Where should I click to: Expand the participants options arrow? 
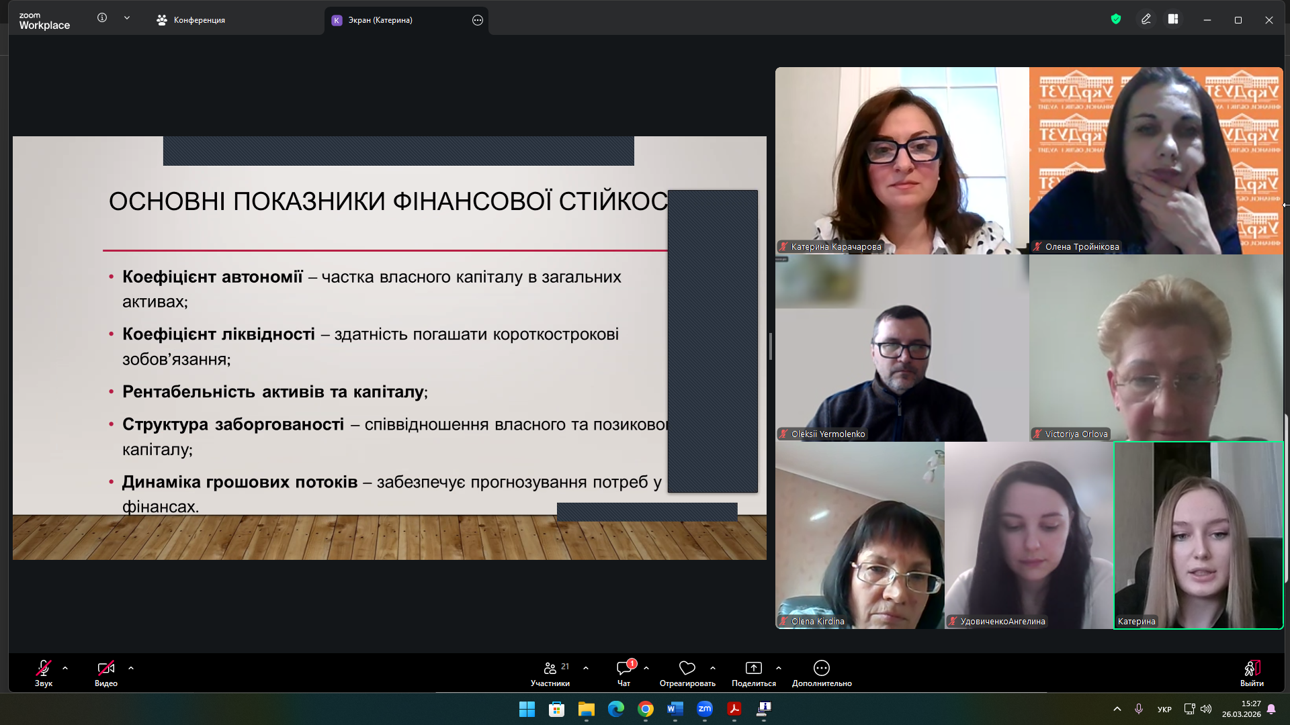586,668
